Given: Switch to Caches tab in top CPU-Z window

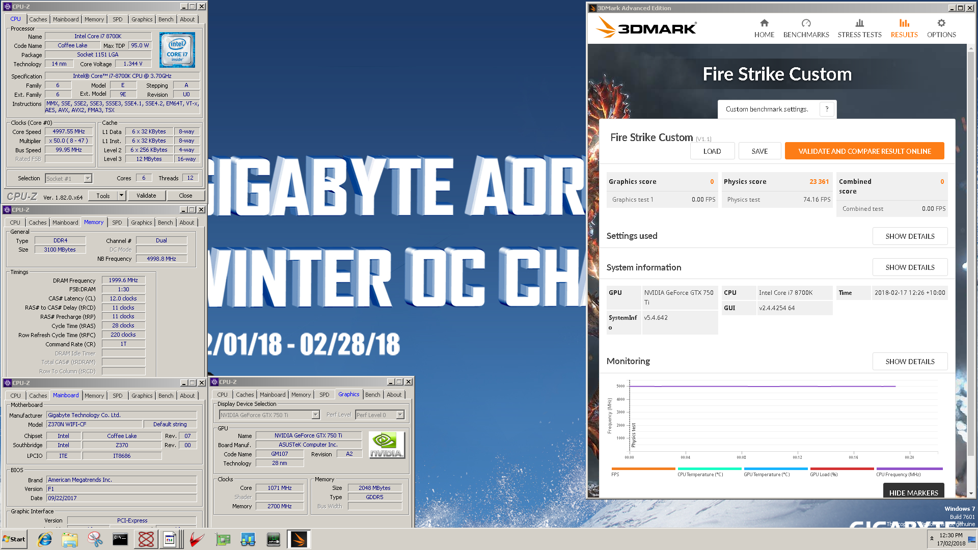Looking at the screenshot, I should (x=38, y=19).
